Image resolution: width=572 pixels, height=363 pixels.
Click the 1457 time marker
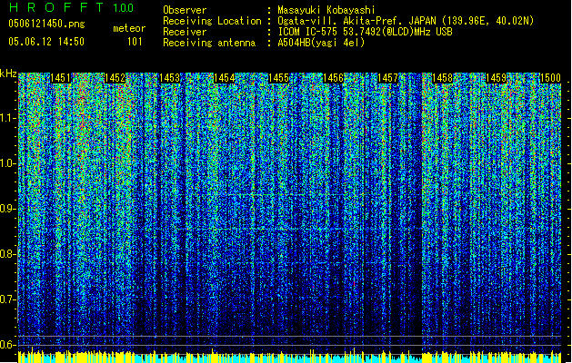[x=387, y=78]
